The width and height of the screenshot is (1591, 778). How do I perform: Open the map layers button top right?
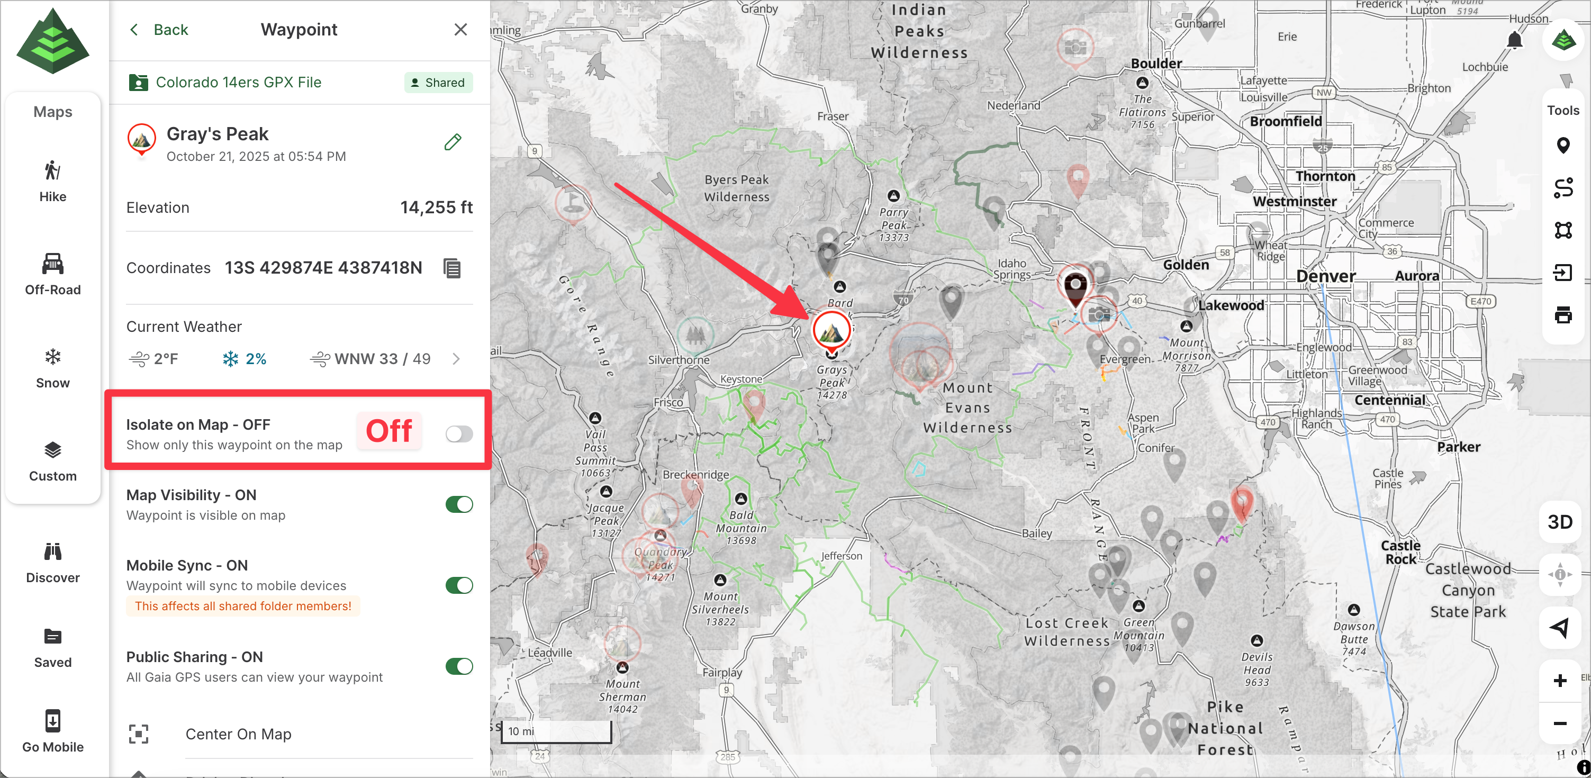point(1563,41)
